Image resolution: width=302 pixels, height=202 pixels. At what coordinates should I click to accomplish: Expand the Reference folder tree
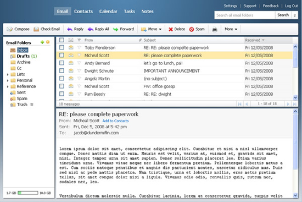(8, 86)
